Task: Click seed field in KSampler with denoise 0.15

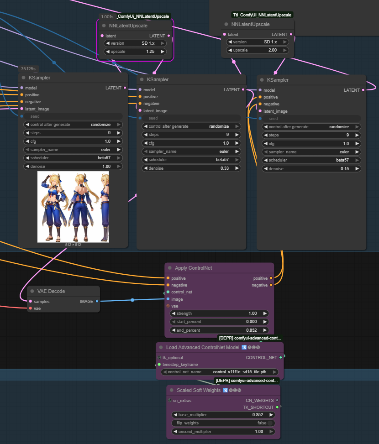Action: (311, 119)
